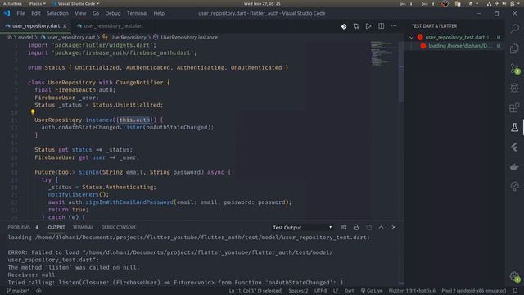Open notifications bell in status bar
Image resolution: width=524 pixels, height=295 pixels.
click(515, 291)
